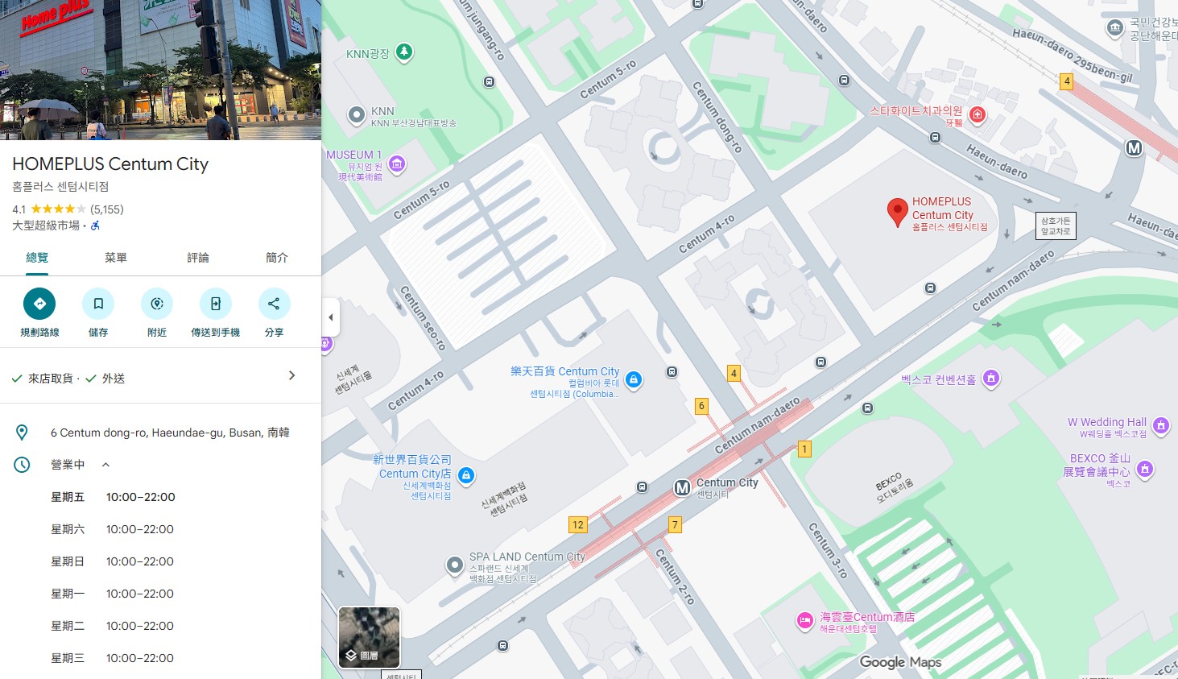1178x679 pixels.
Task: Select the HOMEPLUS Centum City red map pin
Action: (898, 212)
